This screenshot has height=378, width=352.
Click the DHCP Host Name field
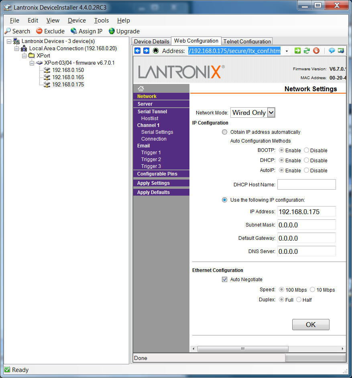[x=307, y=184]
